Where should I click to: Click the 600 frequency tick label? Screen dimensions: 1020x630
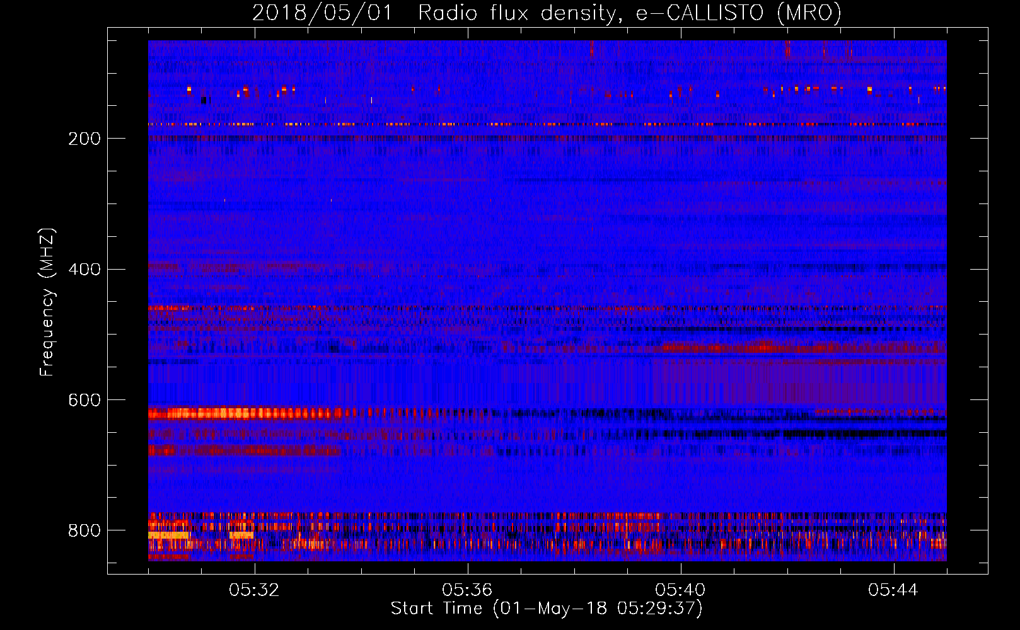84,401
